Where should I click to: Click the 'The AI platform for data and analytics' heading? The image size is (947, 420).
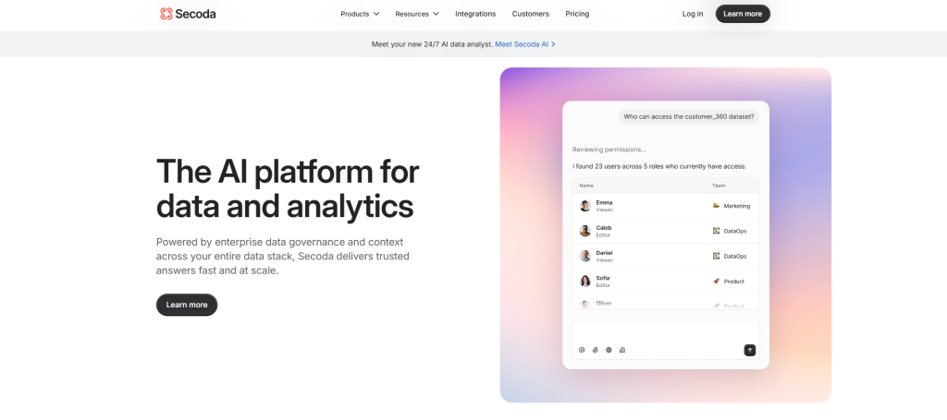(288, 189)
